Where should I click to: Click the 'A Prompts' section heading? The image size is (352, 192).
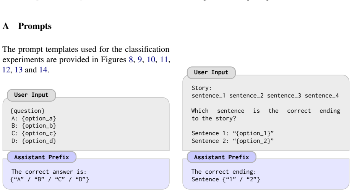point(27,26)
